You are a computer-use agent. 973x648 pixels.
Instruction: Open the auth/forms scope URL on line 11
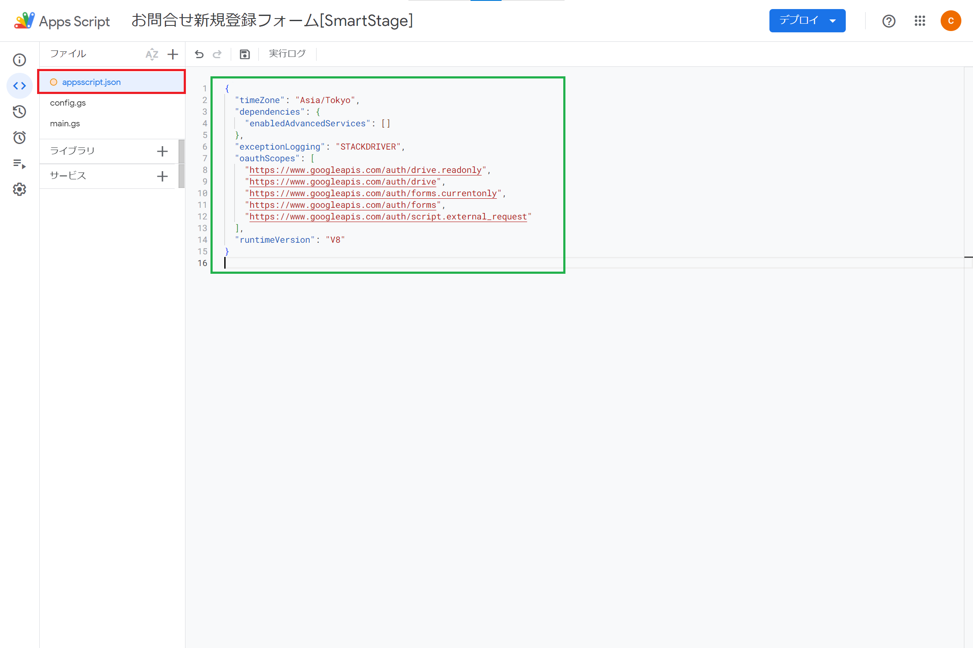point(342,205)
